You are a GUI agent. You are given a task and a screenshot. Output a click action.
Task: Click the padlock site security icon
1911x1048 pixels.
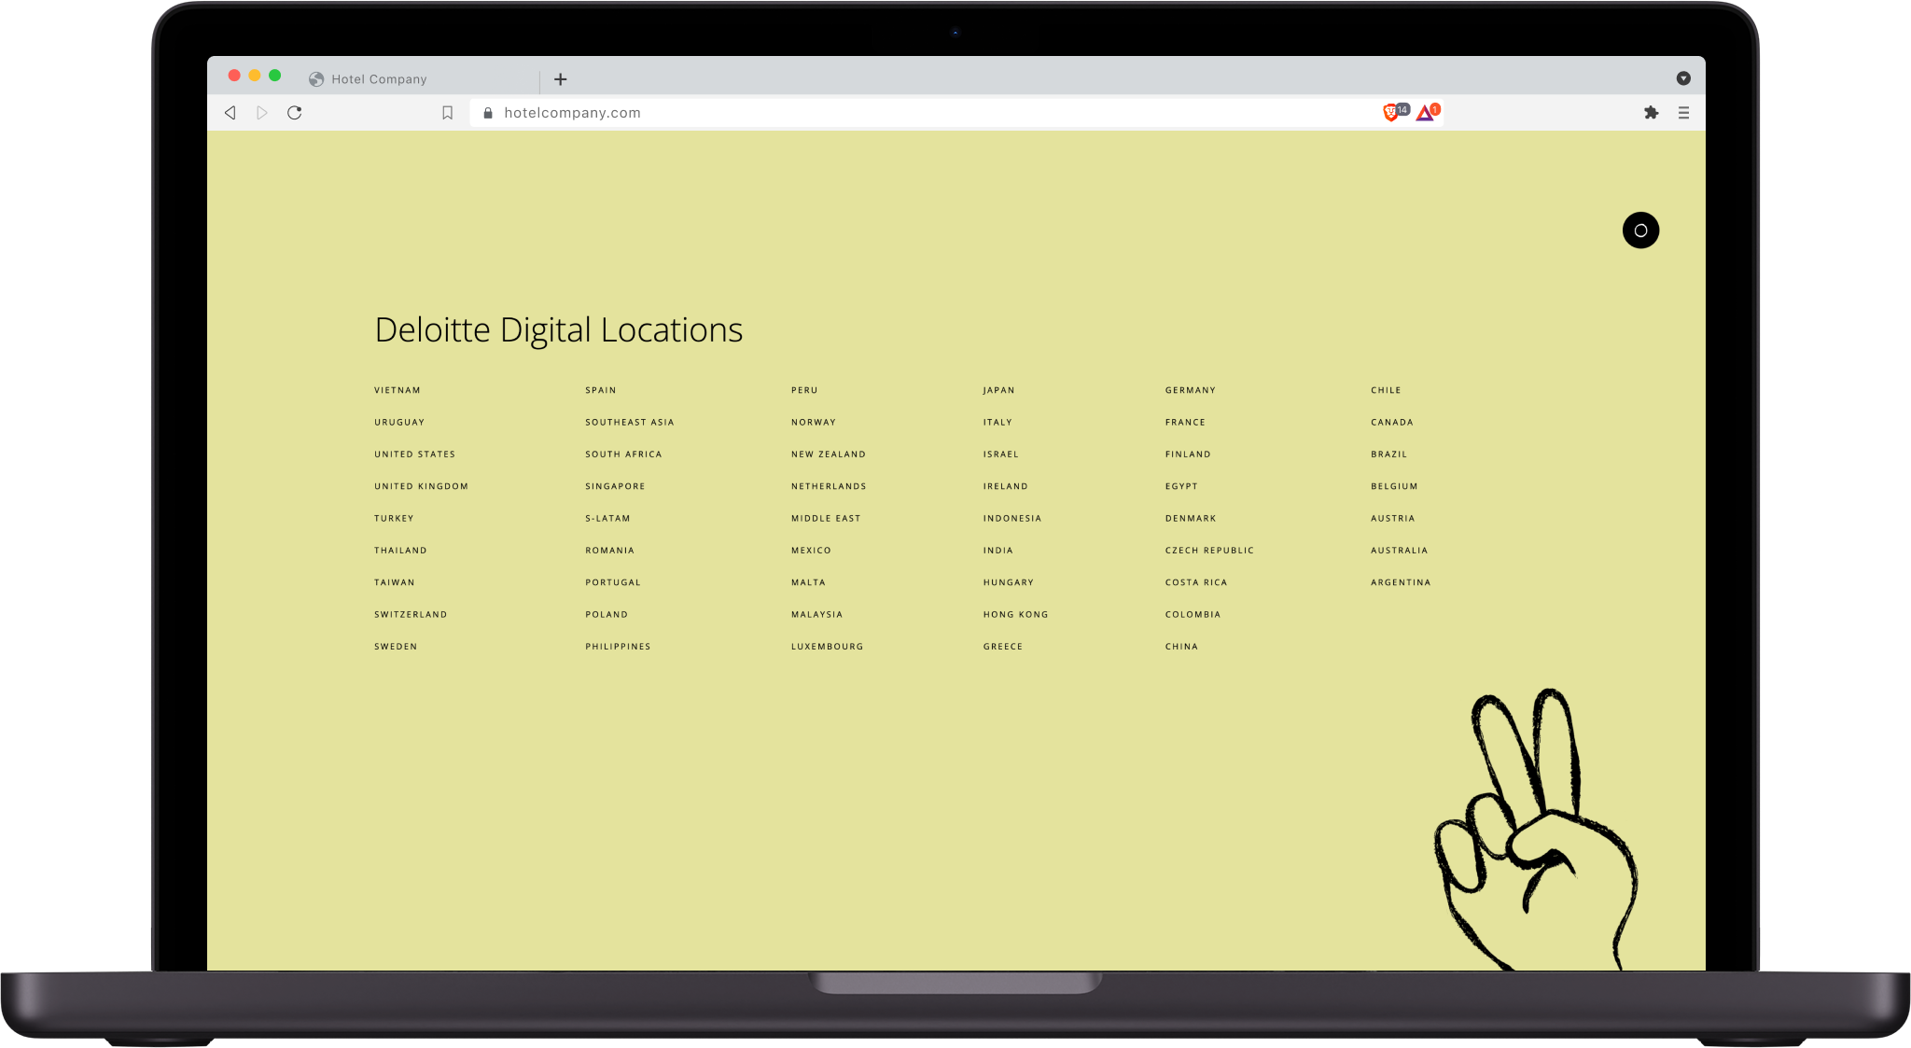coord(488,113)
